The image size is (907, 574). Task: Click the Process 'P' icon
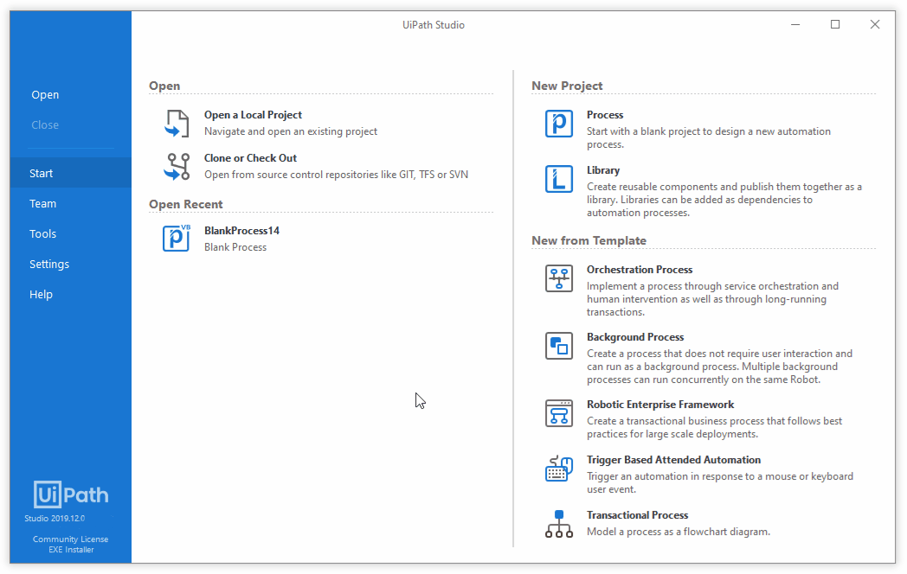(x=559, y=123)
